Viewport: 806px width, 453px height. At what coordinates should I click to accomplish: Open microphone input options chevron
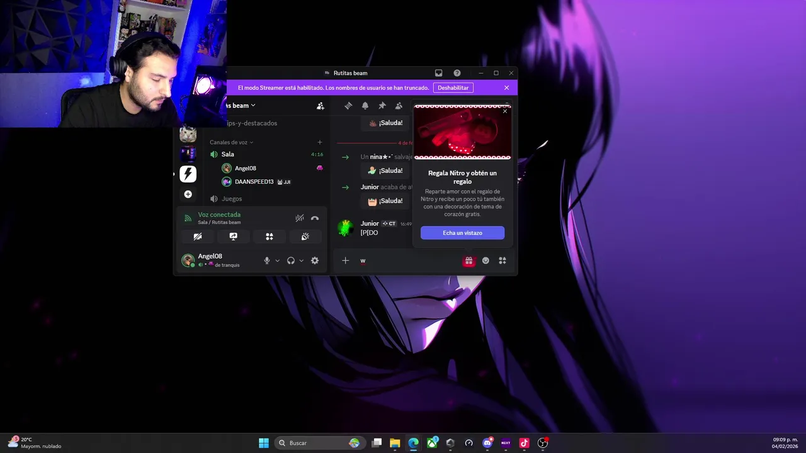(x=277, y=260)
